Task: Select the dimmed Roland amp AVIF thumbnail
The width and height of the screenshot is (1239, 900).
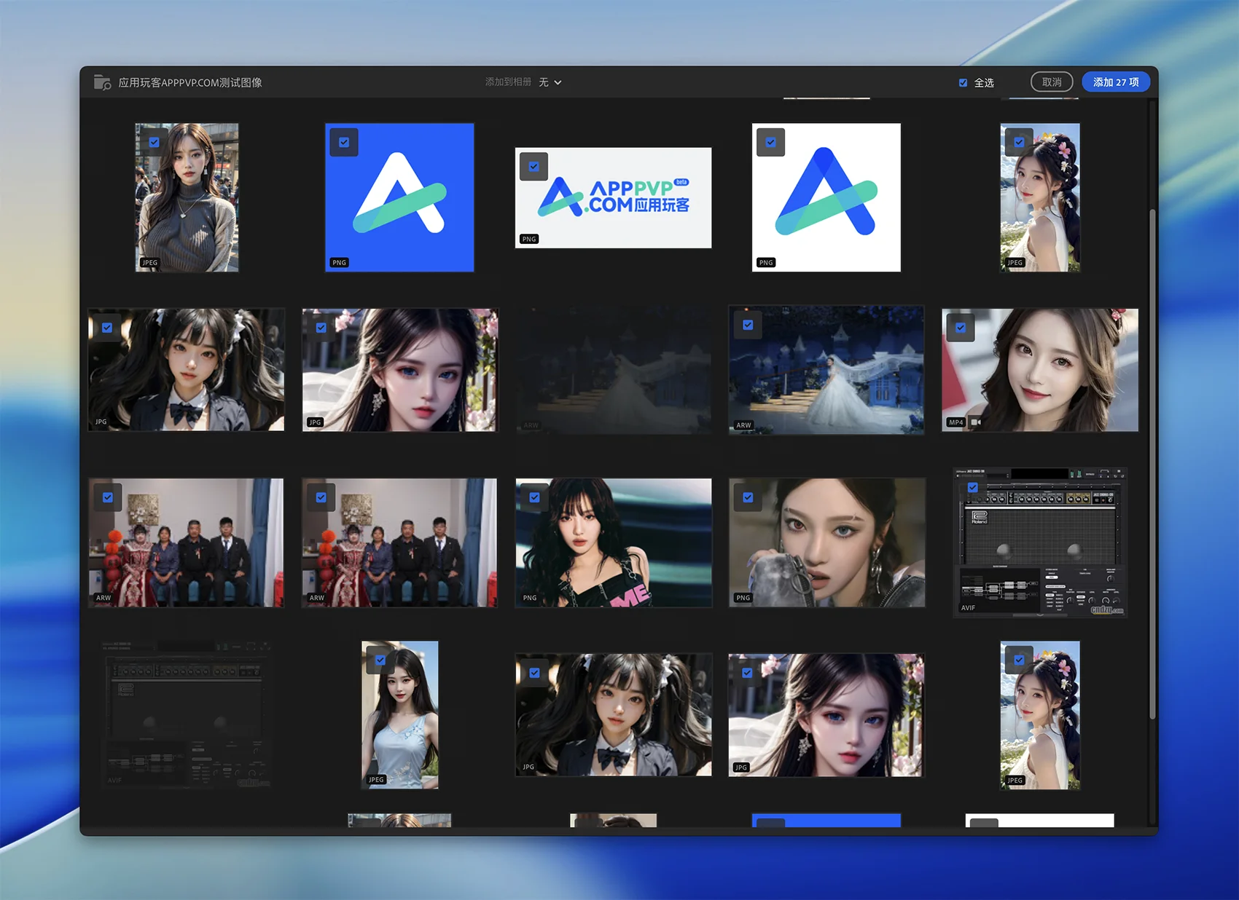Action: click(x=186, y=715)
